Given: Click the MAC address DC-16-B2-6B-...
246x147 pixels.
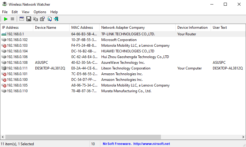Looking at the screenshot, I should (x=84, y=51).
